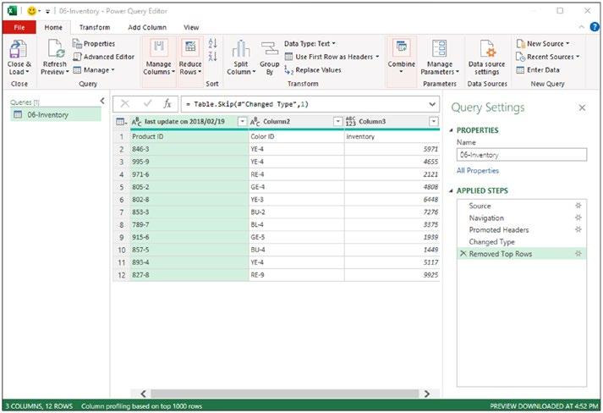Collapse the Queries pane

point(102,101)
